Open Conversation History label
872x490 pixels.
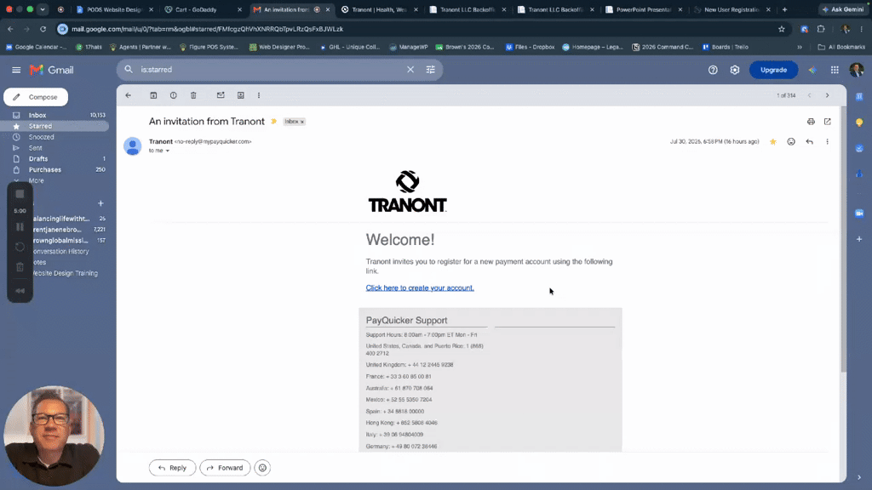click(x=60, y=252)
